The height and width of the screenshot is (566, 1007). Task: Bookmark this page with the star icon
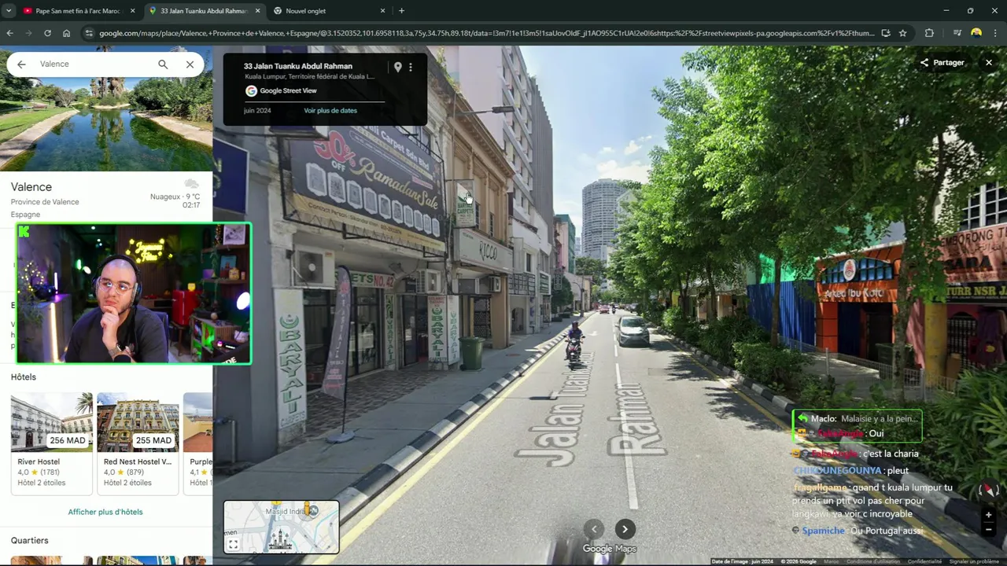(902, 33)
